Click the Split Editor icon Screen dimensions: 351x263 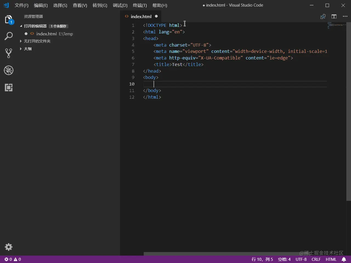pyautogui.click(x=334, y=16)
